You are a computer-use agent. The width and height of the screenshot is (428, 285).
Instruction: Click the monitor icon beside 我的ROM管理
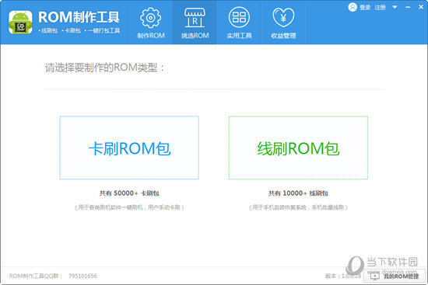[375, 276]
